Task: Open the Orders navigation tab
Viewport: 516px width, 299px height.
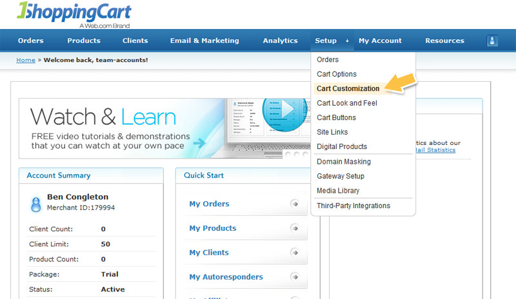Action: pos(30,41)
